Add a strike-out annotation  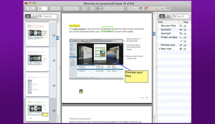pyautogui.click(x=163, y=8)
